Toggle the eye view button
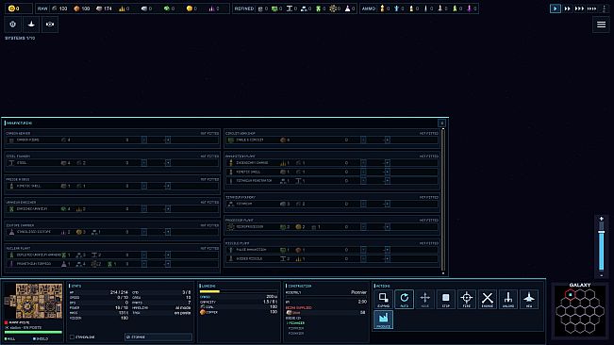Viewport: 614px width, 345px height. pos(50,25)
